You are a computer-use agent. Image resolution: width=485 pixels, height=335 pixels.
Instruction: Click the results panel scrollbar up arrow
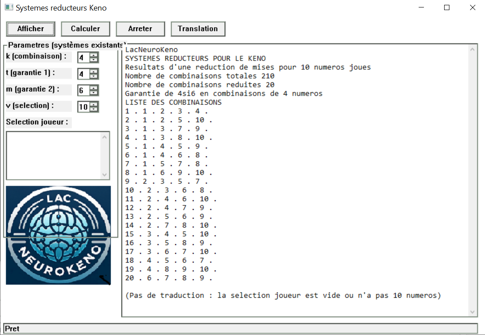tap(473, 49)
